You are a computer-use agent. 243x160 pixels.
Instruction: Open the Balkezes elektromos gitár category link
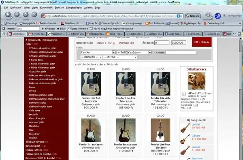tap(42, 83)
